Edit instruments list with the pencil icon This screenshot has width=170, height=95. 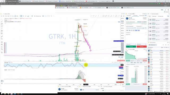(168, 45)
